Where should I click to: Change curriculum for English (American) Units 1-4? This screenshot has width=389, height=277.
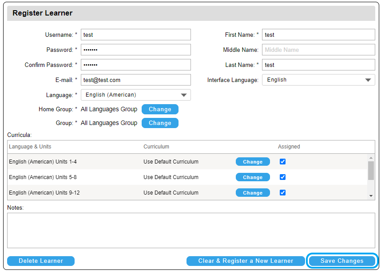(x=253, y=161)
